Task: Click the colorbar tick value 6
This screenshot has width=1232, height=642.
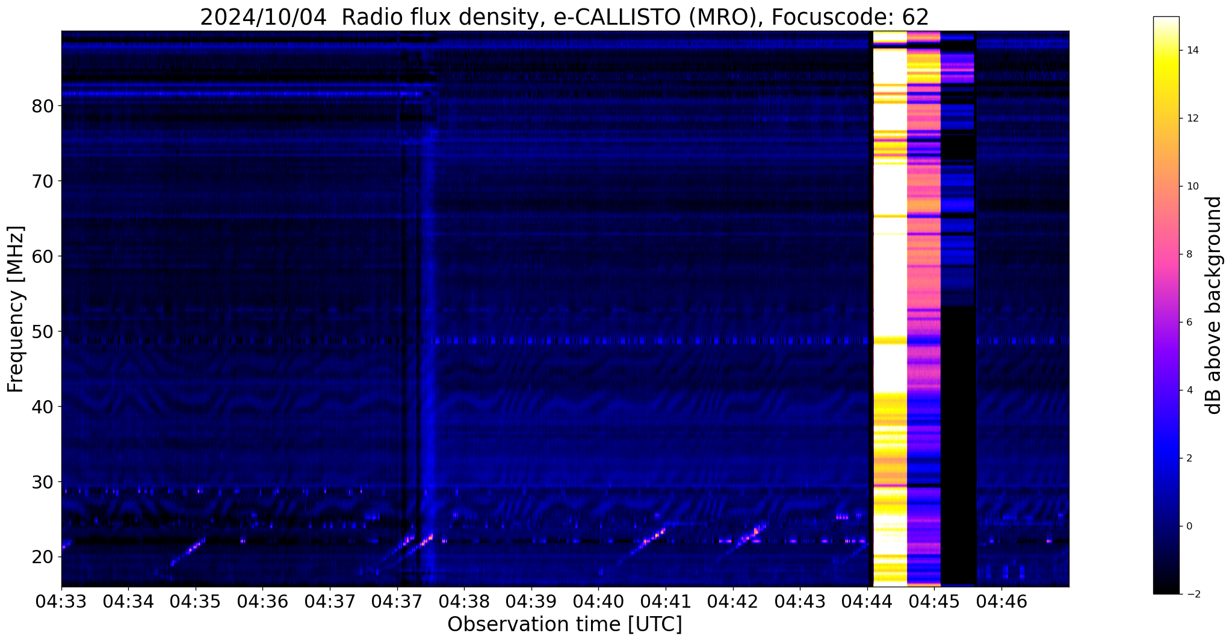Action: 1189,323
